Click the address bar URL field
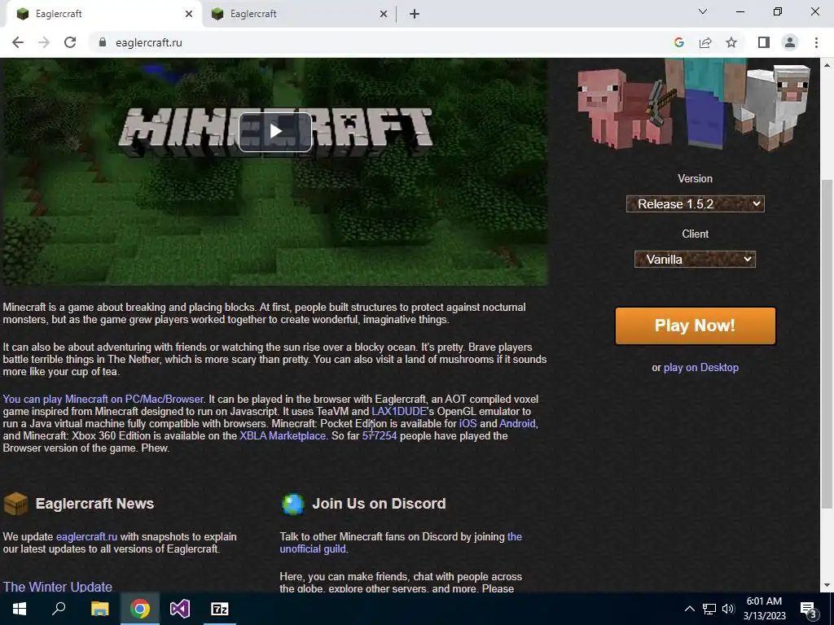The width and height of the screenshot is (834, 625). [x=383, y=42]
